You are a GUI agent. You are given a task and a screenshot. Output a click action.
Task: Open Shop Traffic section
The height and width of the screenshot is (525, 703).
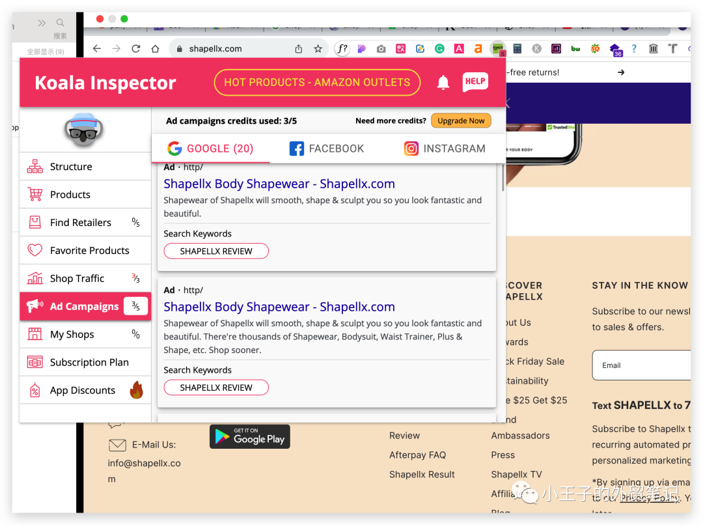coord(85,278)
